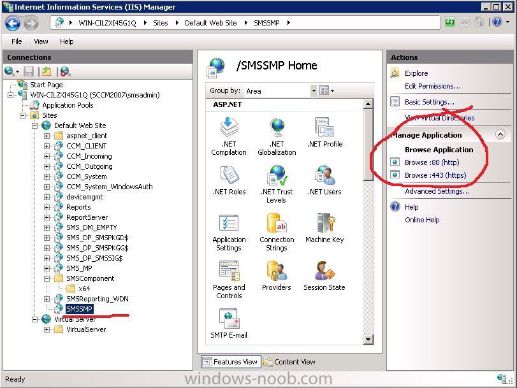Expand the VirtualServer folder node
Image resolution: width=517 pixels, height=388 pixels.
[47, 329]
